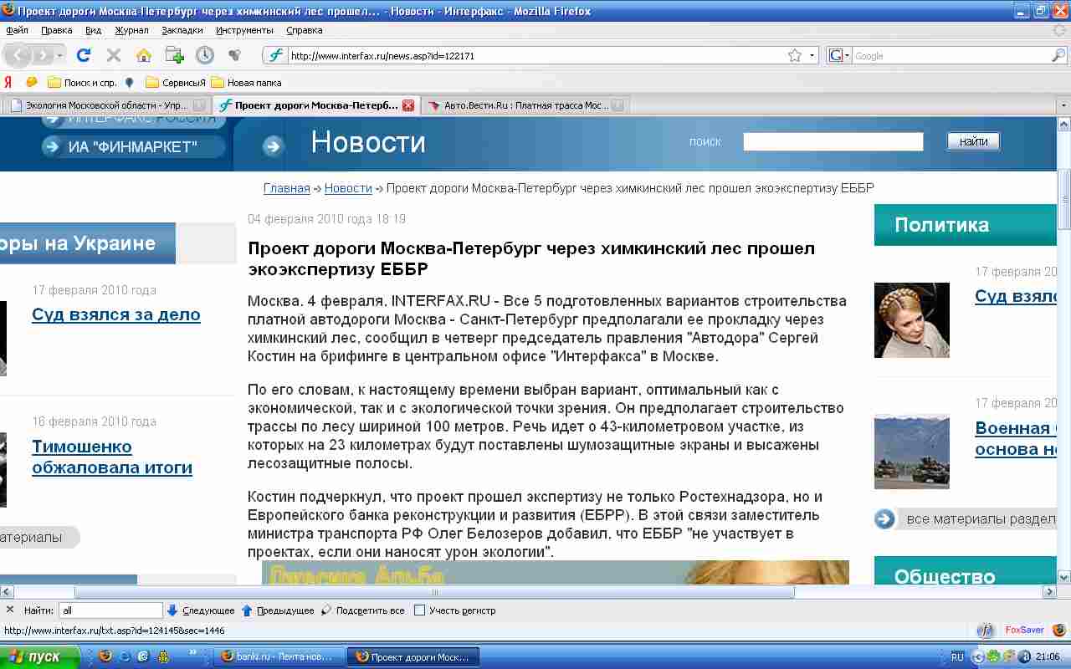This screenshot has height=669, width=1071.
Task: Follow the Главная breadcrumb link
Action: point(287,188)
